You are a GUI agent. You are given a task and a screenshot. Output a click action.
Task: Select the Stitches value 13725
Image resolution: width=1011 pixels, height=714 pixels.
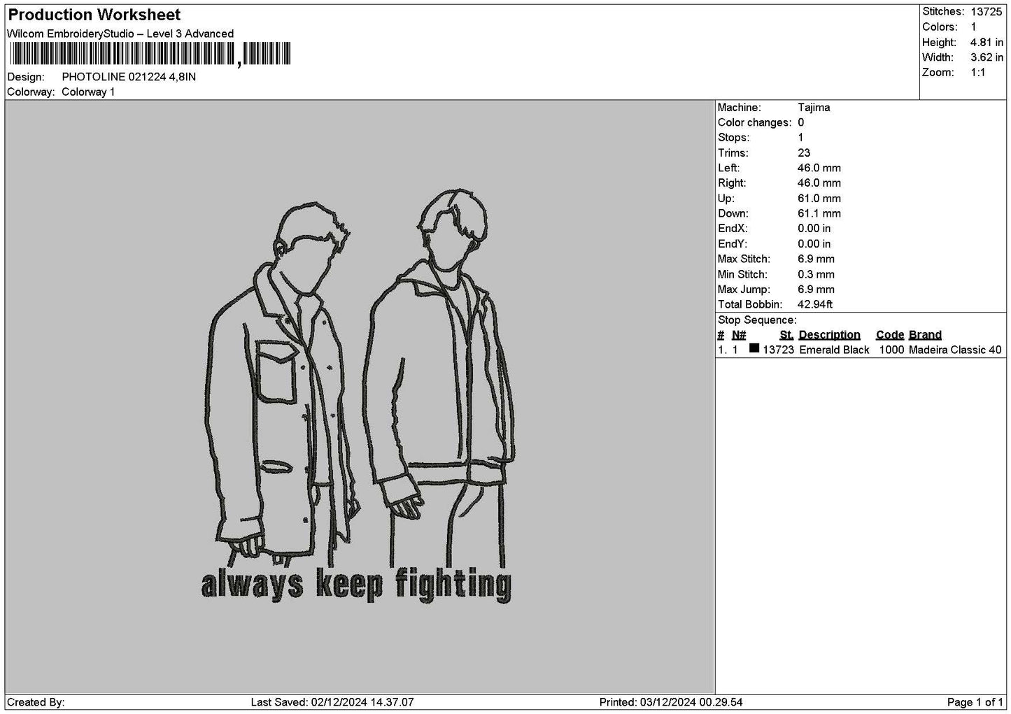(x=987, y=12)
